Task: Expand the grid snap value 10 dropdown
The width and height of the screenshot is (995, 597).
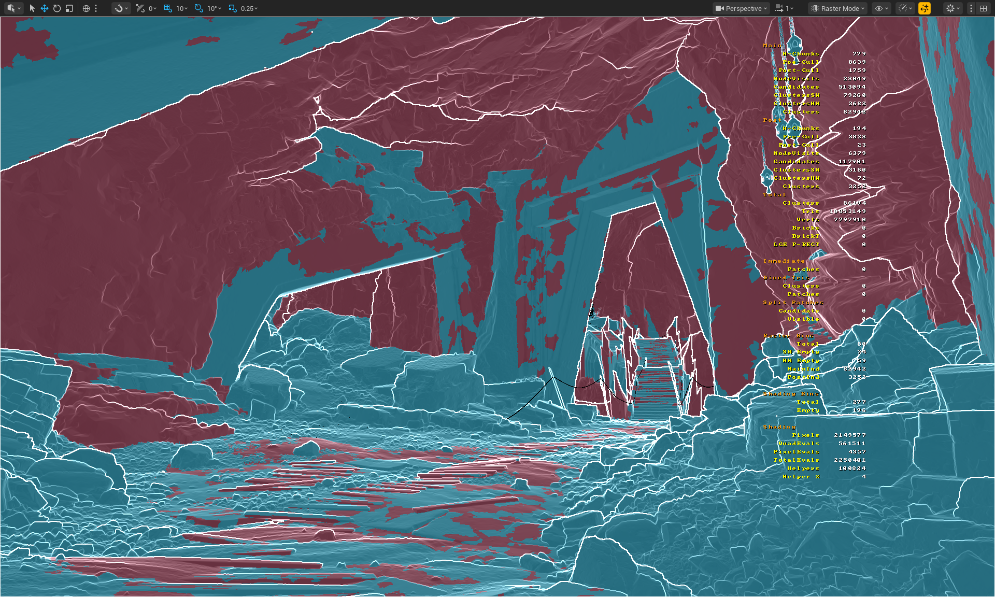Action: 181,8
